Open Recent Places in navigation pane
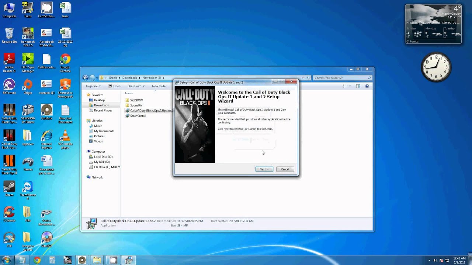This screenshot has height=265, width=472. tap(103, 110)
